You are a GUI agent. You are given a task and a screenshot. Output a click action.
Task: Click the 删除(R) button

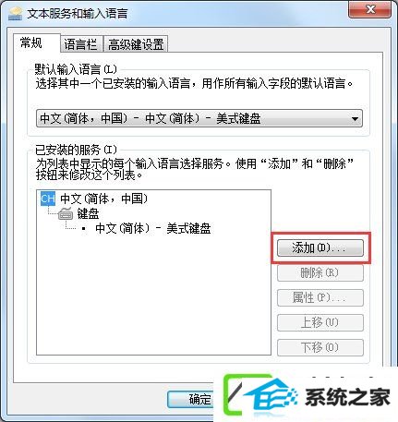pos(320,273)
